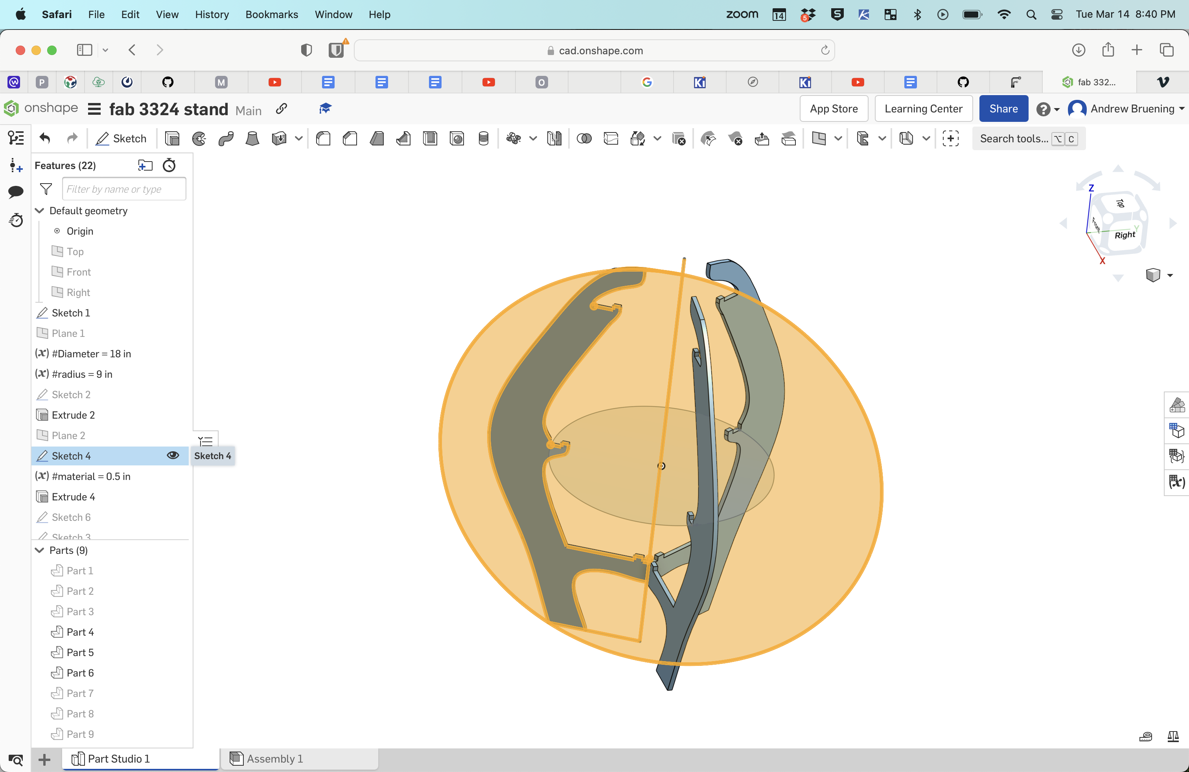The height and width of the screenshot is (772, 1189).
Task: Select the Mirror tool
Action: 554,138
